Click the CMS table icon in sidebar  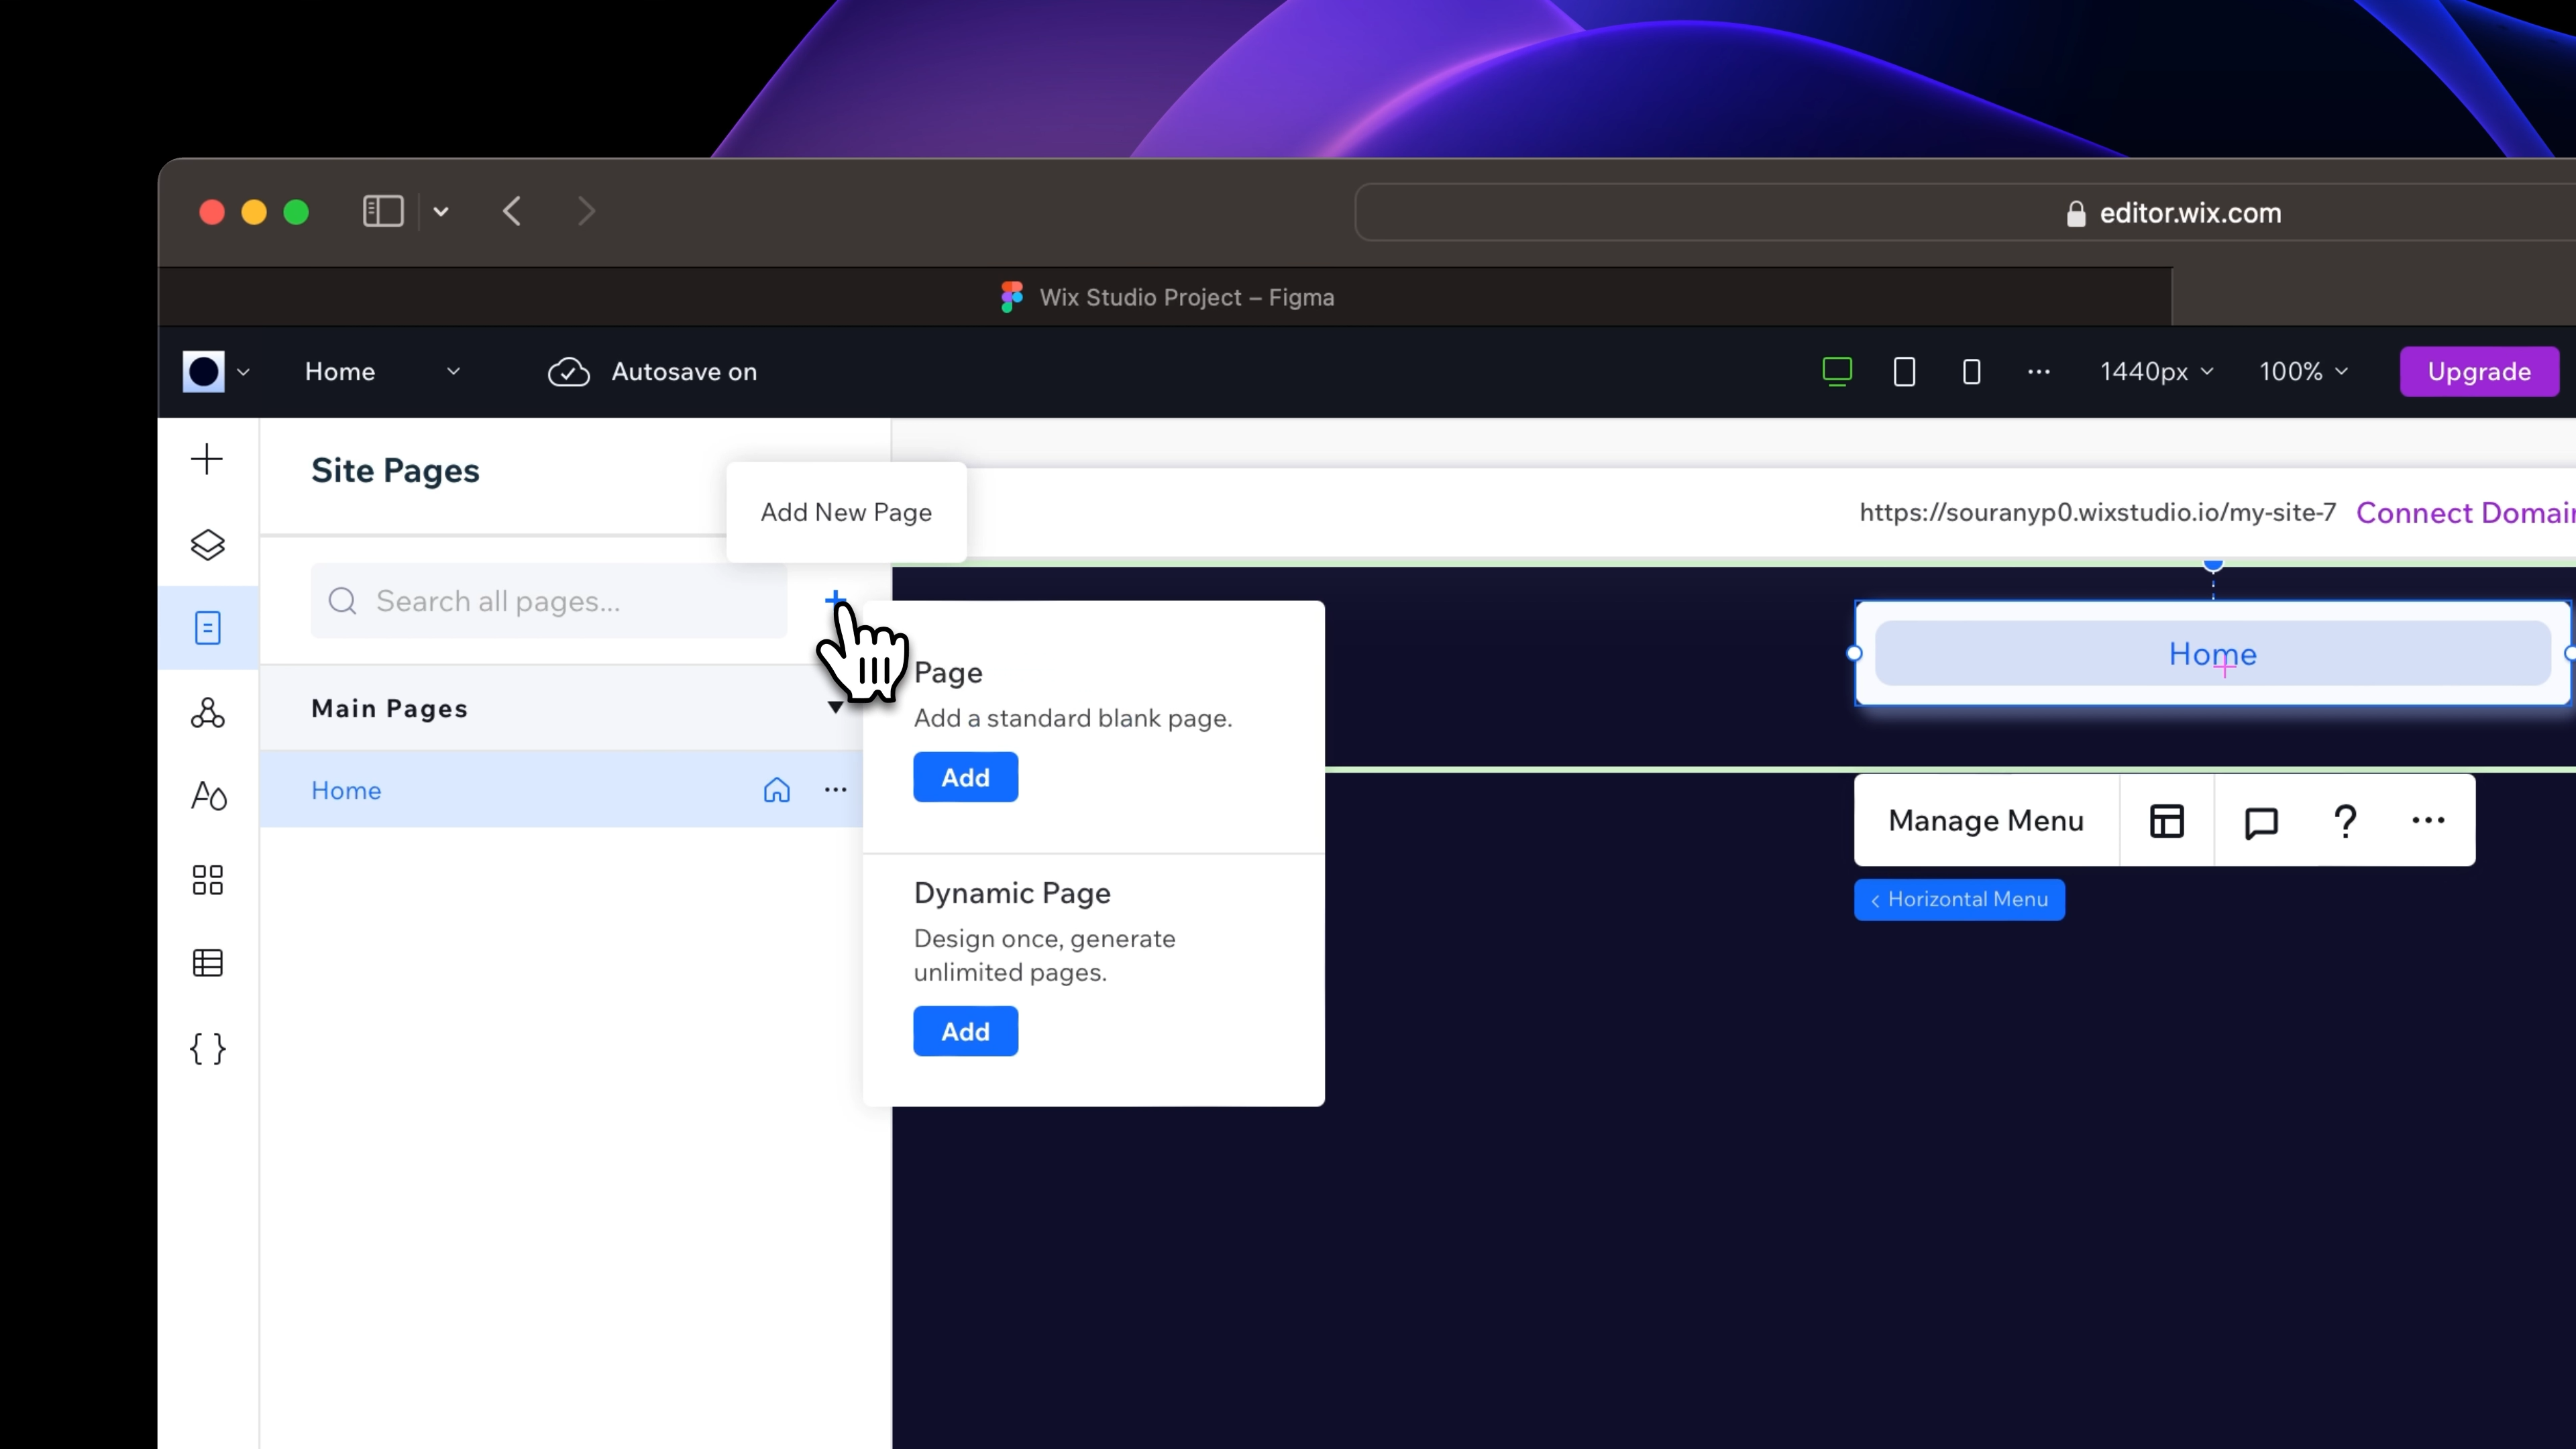click(x=207, y=963)
